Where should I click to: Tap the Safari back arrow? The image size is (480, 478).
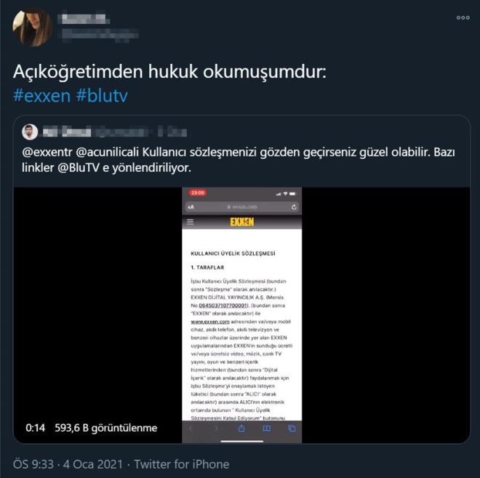coord(191,429)
